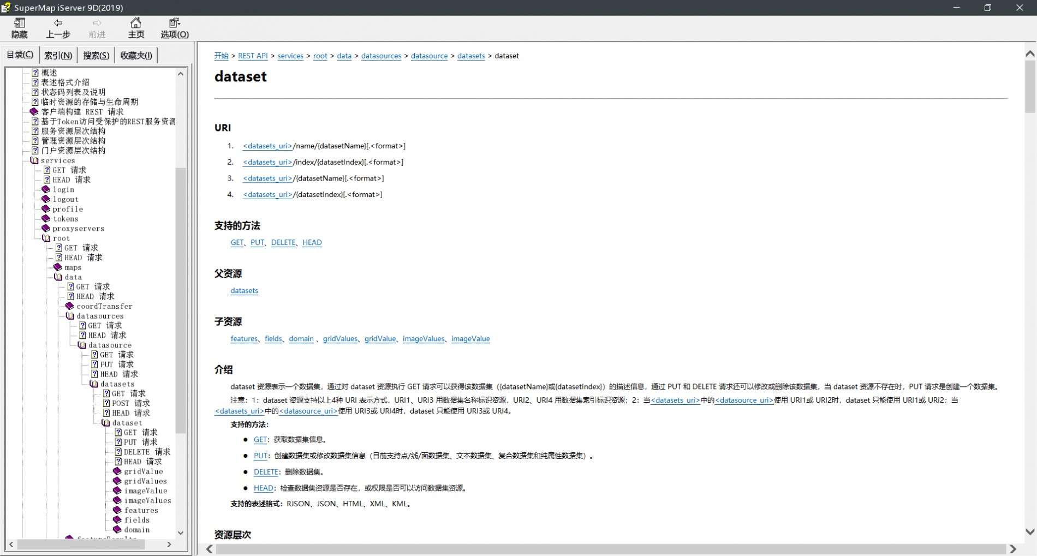Click tree panel scroll-down arrow

click(x=181, y=533)
